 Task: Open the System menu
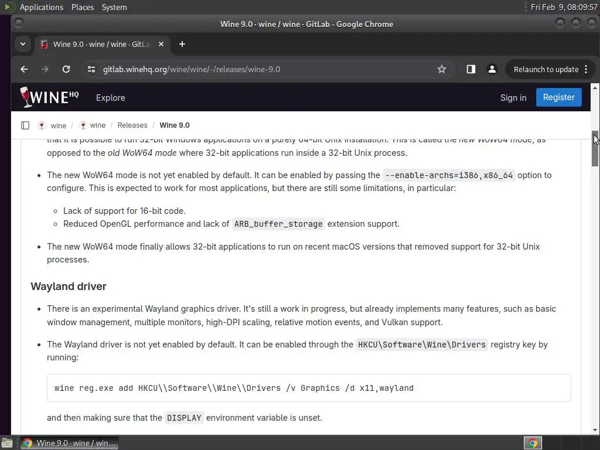114,7
